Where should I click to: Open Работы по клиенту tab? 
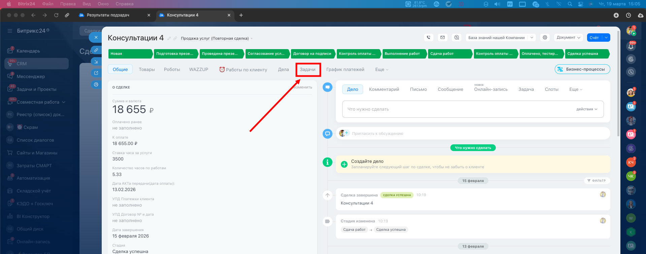tap(243, 70)
